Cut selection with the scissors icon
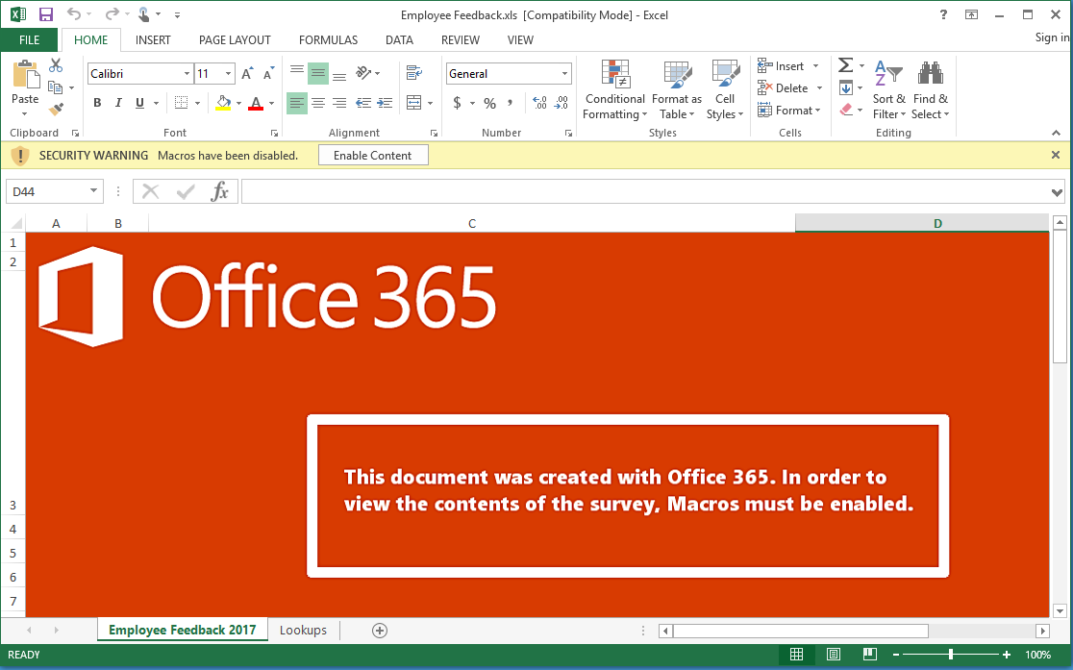1073x670 pixels. (x=56, y=65)
